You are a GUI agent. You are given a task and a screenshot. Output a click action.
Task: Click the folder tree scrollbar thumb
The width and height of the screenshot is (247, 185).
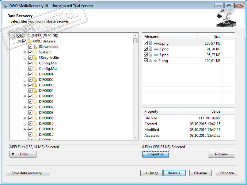[x=136, y=41]
